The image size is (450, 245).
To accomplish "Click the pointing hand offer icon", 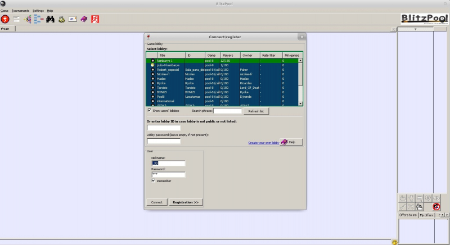I will click(x=419, y=207).
